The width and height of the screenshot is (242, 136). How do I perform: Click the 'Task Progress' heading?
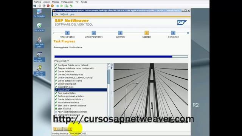click(64, 42)
